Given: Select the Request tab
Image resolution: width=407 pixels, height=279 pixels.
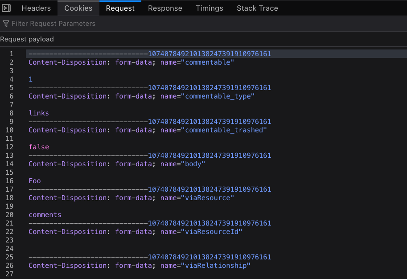Looking at the screenshot, I should point(120,8).
